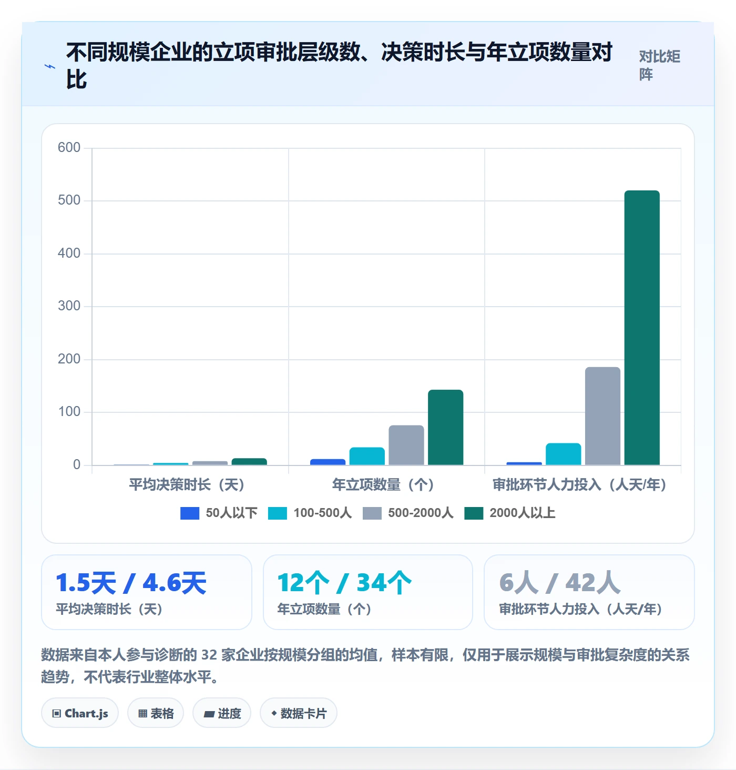Click the dark green 2000人以上 bar for 平均决策时长
The image size is (736, 770).
tap(249, 461)
